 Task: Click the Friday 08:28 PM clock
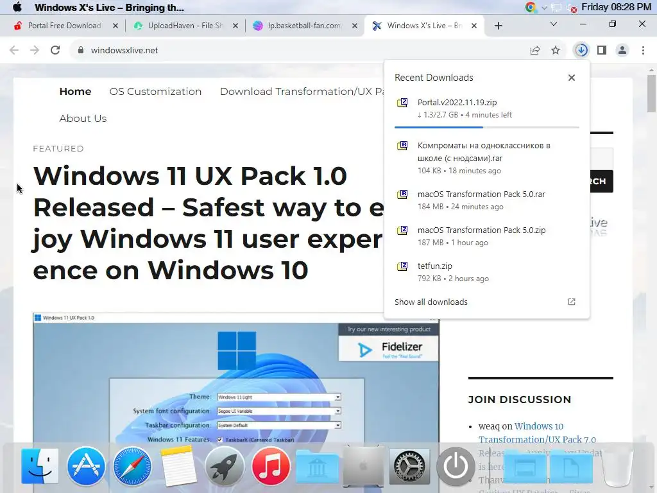[616, 7]
